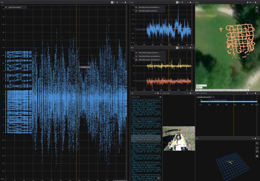260x181 pixels.
Task: Open vertical-dots menu of the yellow-and-orange Plot panel
Action: point(193,48)
